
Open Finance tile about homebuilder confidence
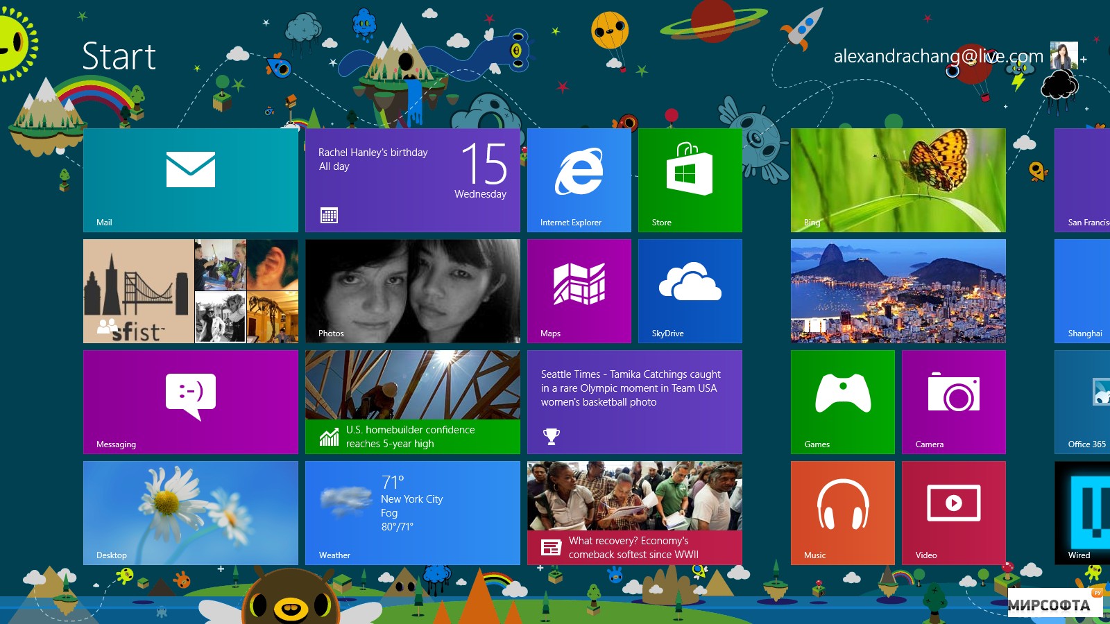pos(413,402)
